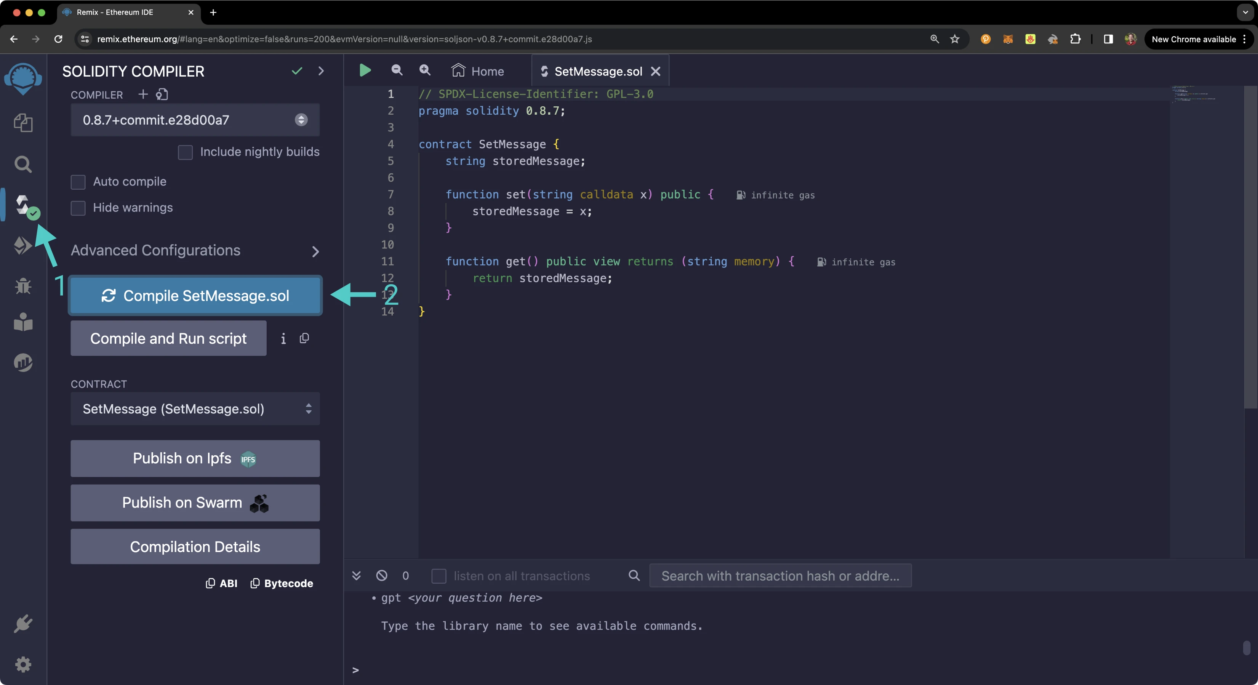
Task: Click the Compilation Details button
Action: [x=195, y=547]
